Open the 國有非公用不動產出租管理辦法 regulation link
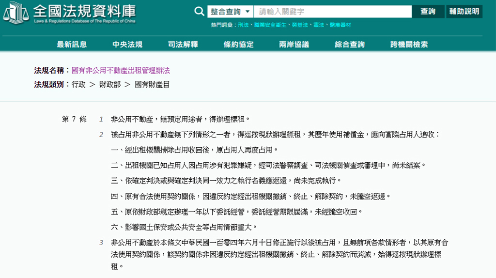This screenshot has width=496, height=278. tap(121, 71)
